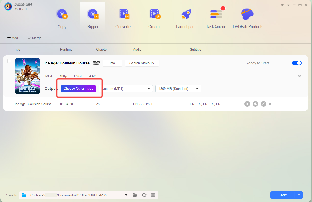The height and width of the screenshot is (202, 312).
Task: Click the DVD logo beside movie title
Action: [x=96, y=63]
